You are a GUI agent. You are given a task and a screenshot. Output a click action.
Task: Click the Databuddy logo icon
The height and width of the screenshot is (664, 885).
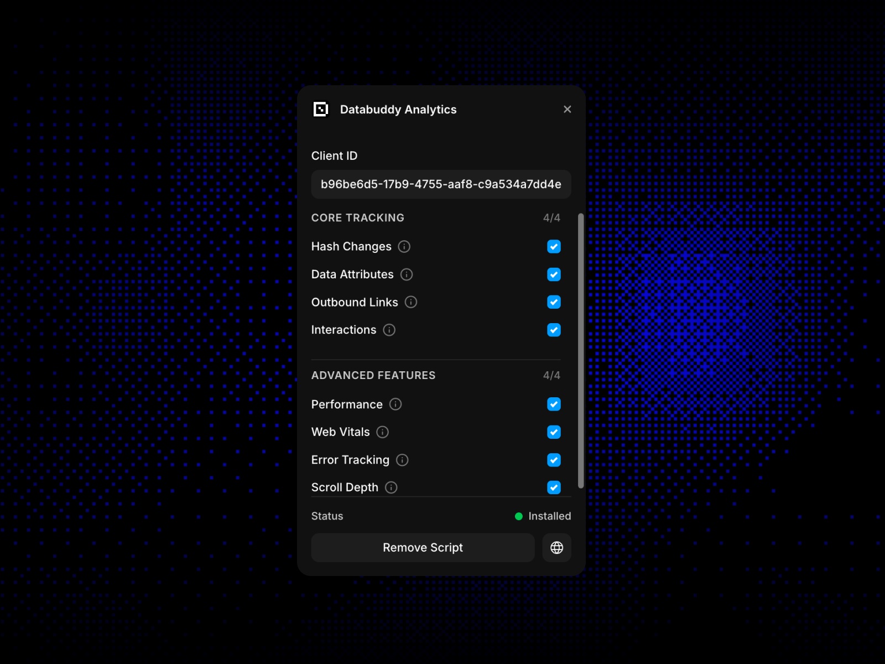pyautogui.click(x=321, y=110)
